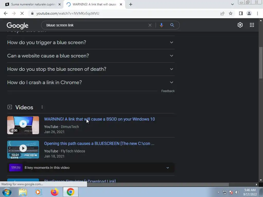Click the scrollbar up arrow

pyautogui.click(x=261, y=21)
